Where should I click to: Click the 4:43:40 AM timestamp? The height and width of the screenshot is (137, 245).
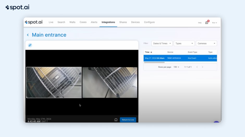tap(34, 121)
